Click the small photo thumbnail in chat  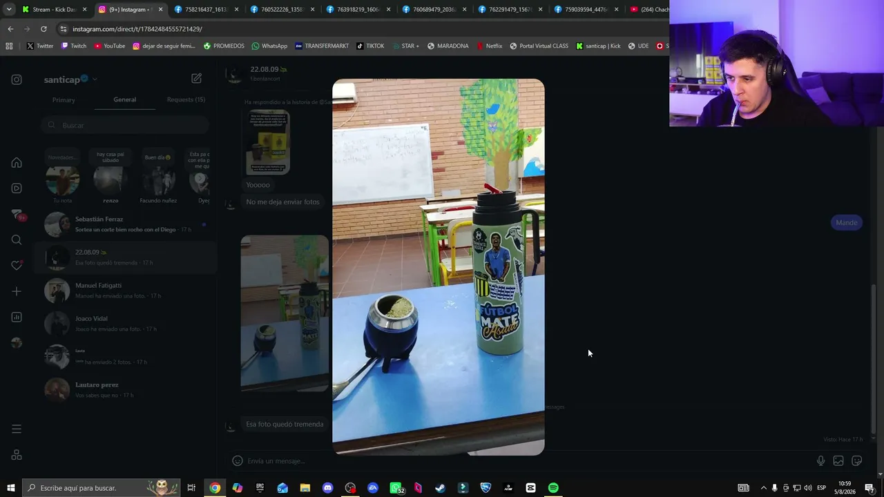[x=285, y=313]
